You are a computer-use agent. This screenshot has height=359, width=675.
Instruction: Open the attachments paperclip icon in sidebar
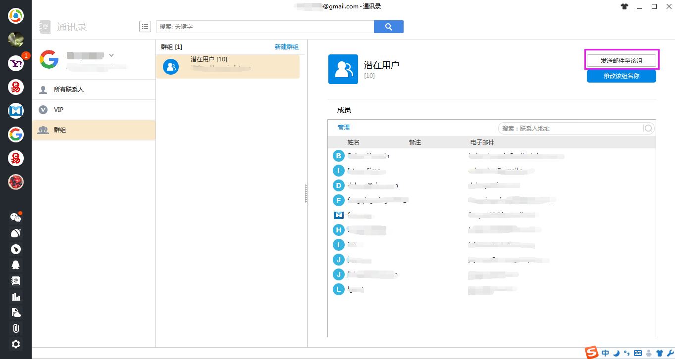15,328
